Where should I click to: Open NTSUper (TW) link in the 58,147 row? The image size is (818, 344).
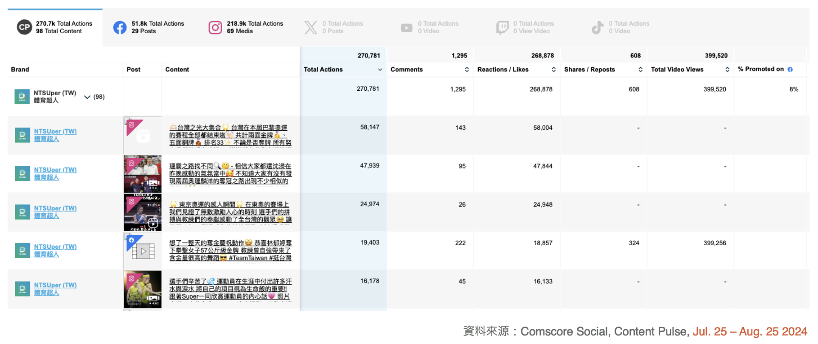point(55,135)
